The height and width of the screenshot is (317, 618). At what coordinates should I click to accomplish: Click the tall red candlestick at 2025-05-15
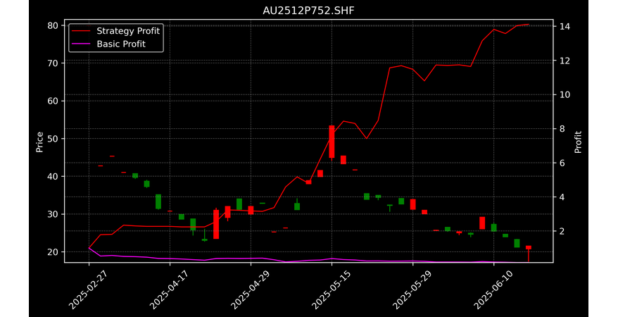coord(332,142)
